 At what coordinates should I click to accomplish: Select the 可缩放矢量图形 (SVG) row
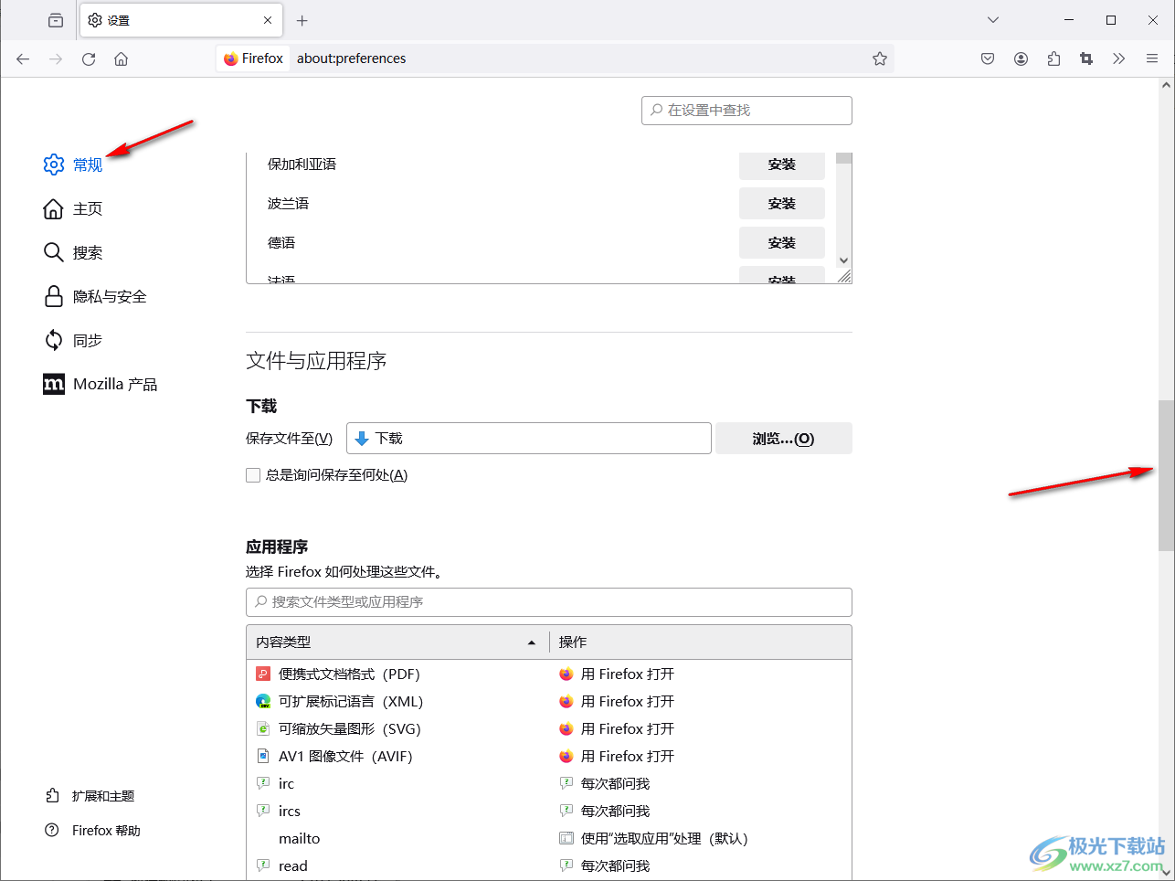pos(549,729)
